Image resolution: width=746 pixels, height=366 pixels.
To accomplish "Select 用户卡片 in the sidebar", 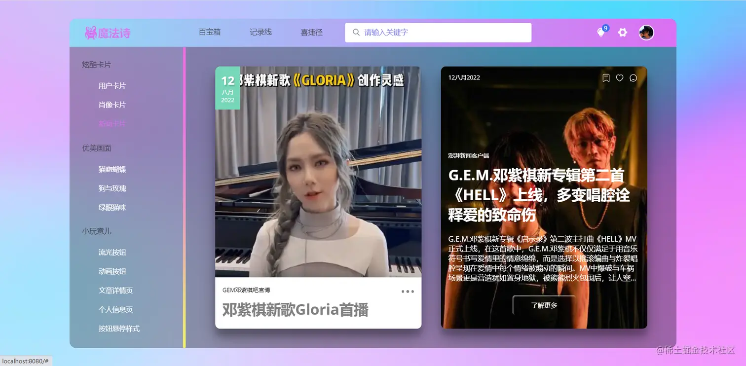I will pos(112,86).
